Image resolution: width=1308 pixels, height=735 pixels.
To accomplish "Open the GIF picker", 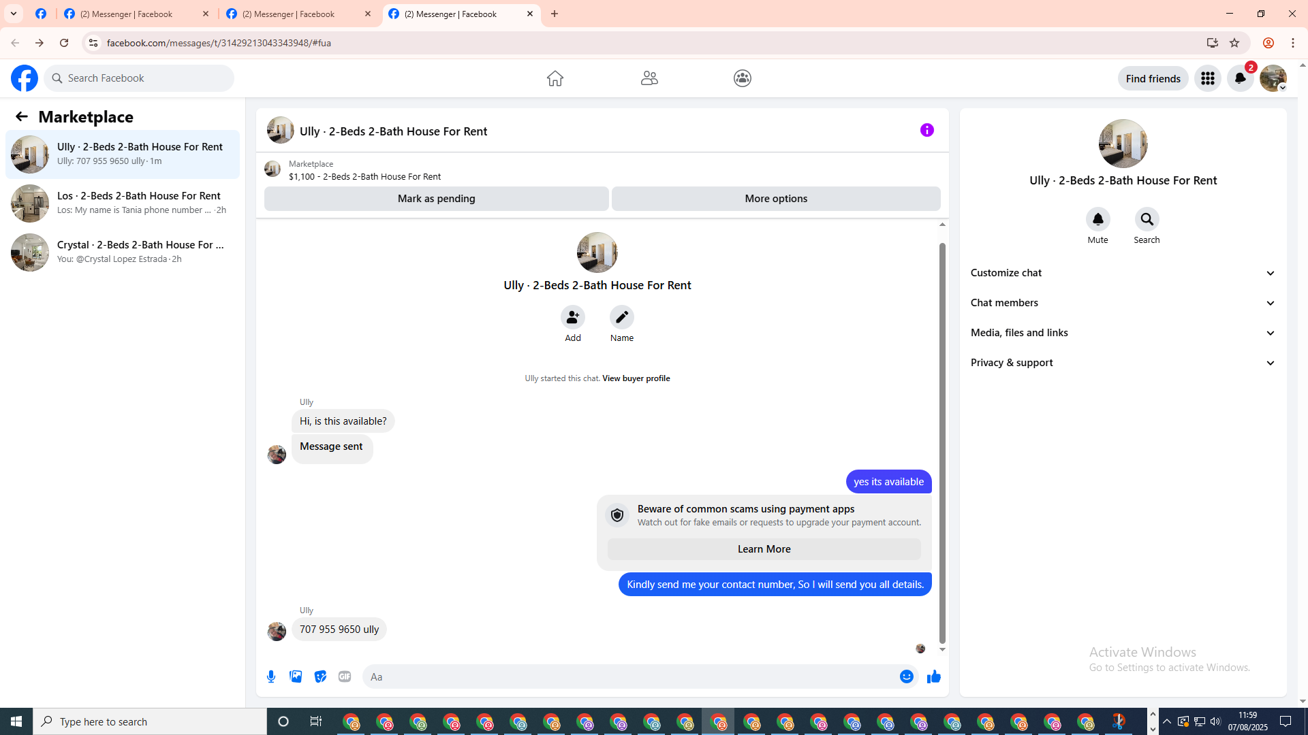I will (x=345, y=676).
